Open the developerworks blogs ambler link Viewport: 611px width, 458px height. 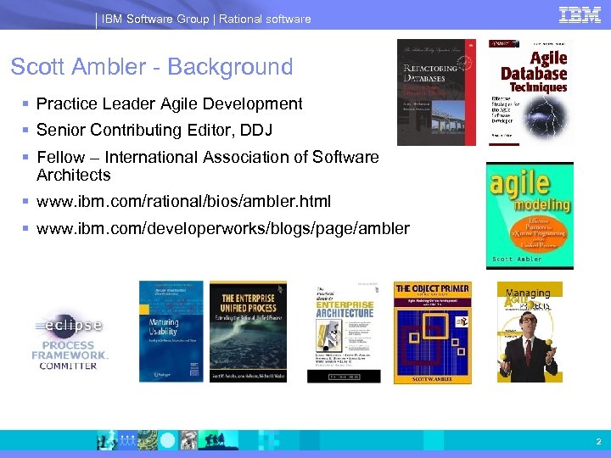pos(223,228)
